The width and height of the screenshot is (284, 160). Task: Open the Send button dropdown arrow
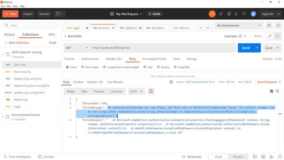257,48
